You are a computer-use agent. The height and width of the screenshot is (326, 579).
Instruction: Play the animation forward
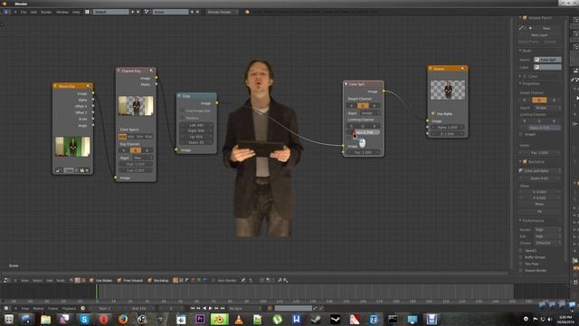tap(210, 308)
